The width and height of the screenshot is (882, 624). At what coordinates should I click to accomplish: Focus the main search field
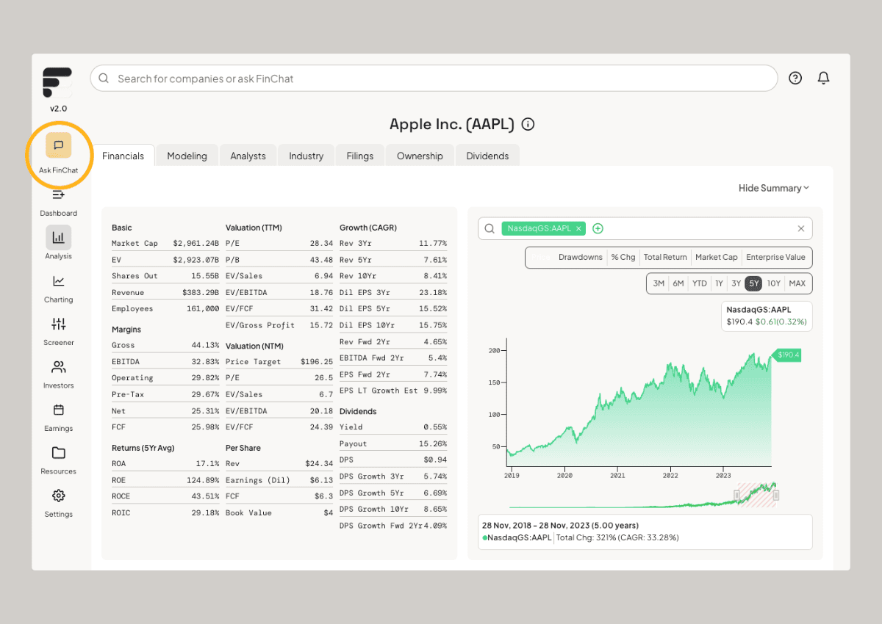click(434, 78)
